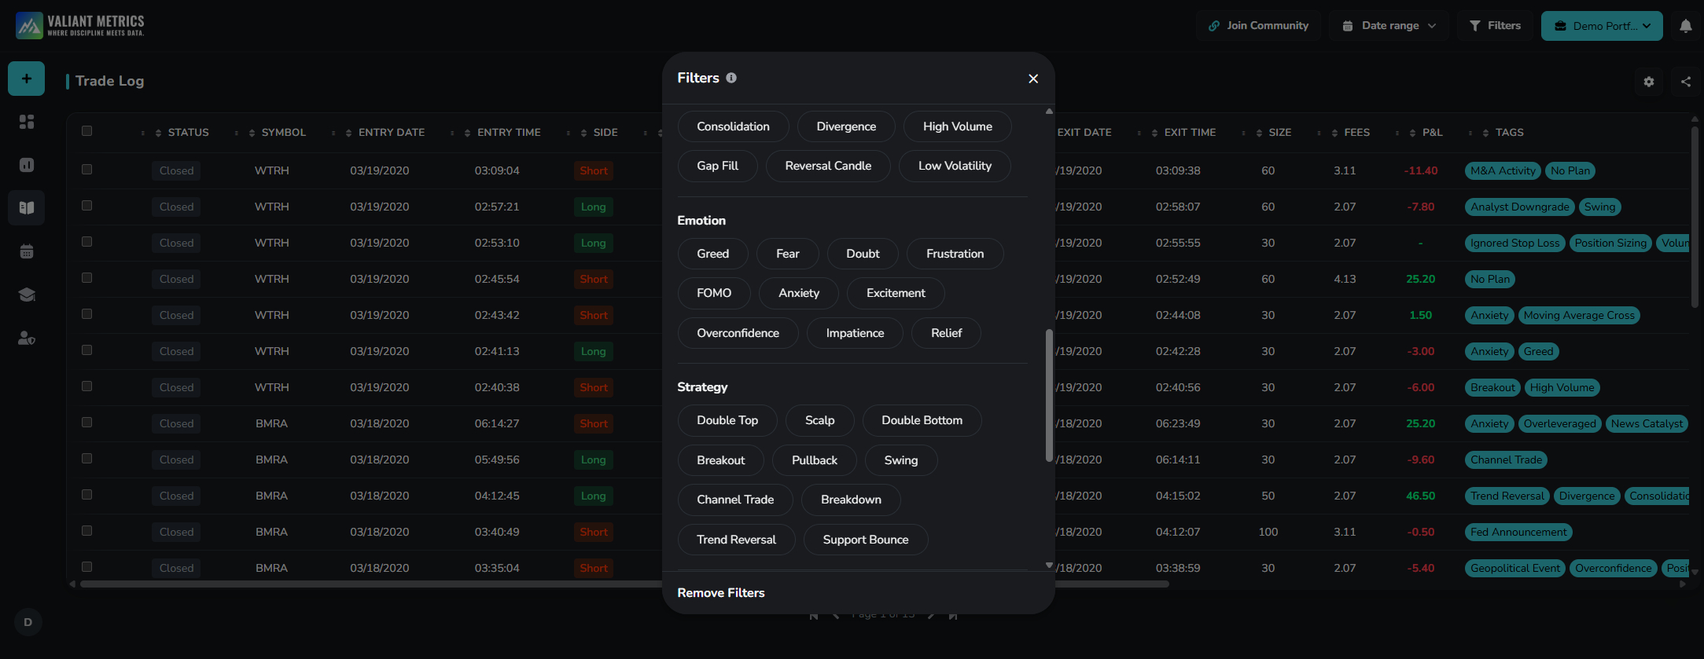This screenshot has width=1704, height=659.
Task: Open the Filters button in top bar
Action: pos(1495,26)
